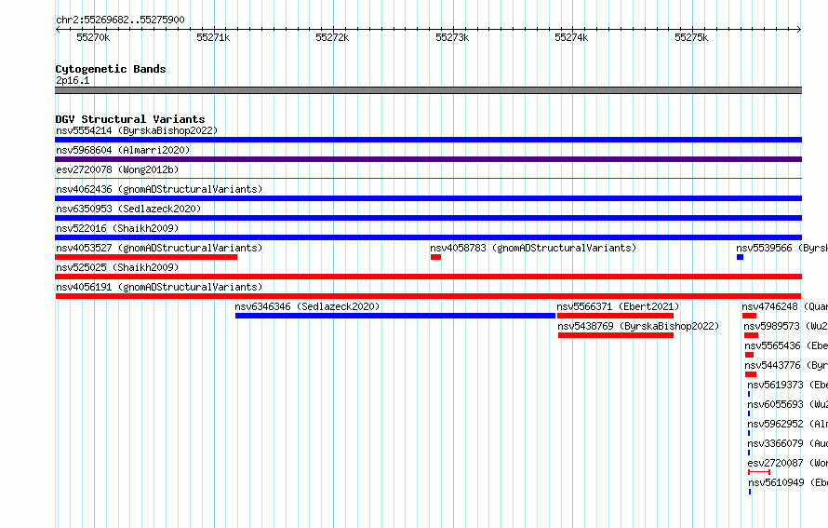
Task: Select the red nsv4746248 variant bar
Action: coord(749,316)
